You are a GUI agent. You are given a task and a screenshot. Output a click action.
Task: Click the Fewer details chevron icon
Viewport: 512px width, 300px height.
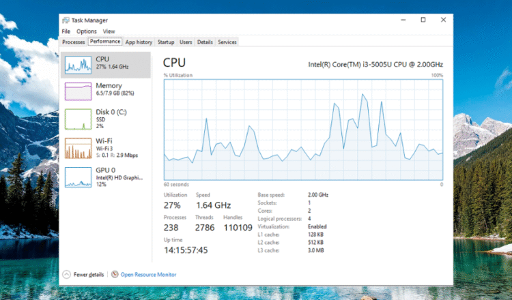[66, 275]
